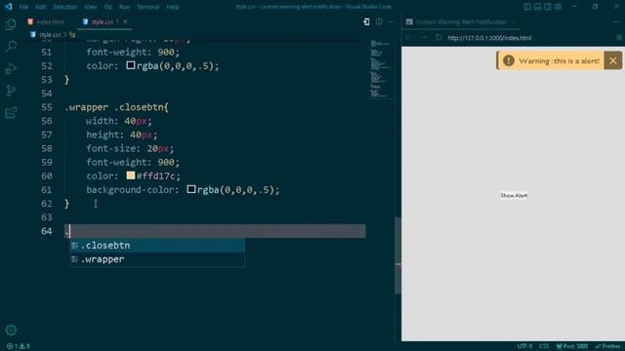Screen dimensions: 625x351
Task: Click the show preview icon in editor toolbar
Action: [x=366, y=21]
